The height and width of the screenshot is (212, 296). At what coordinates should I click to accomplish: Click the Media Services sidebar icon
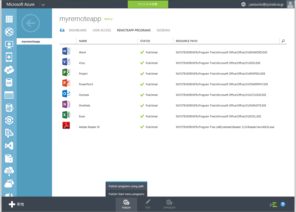[x=9, y=120]
